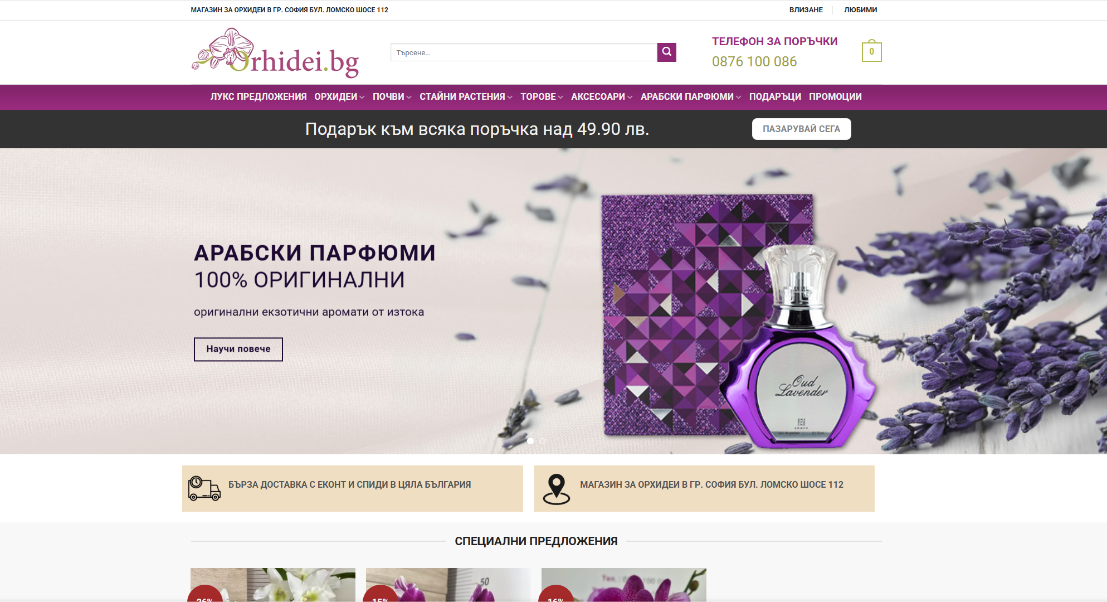Open the white orchid product thumbnail
This screenshot has width=1107, height=602.
(x=273, y=584)
